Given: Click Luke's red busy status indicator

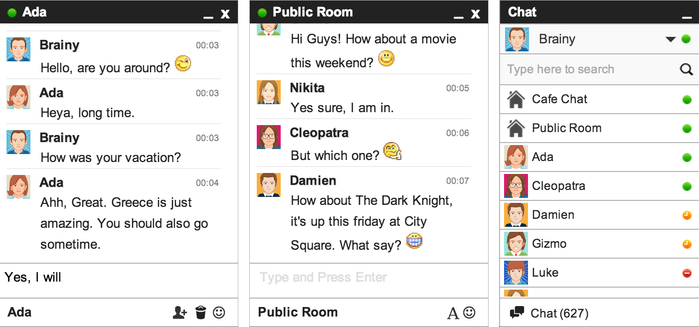Looking at the screenshot, I should [x=687, y=273].
